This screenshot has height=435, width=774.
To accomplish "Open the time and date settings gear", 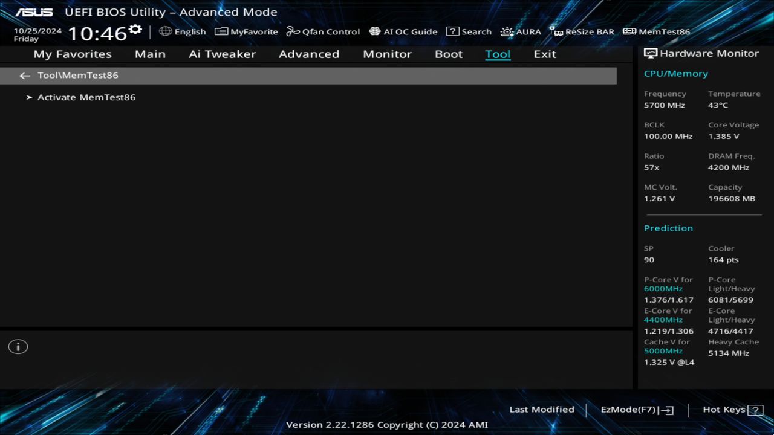I will [x=134, y=28].
